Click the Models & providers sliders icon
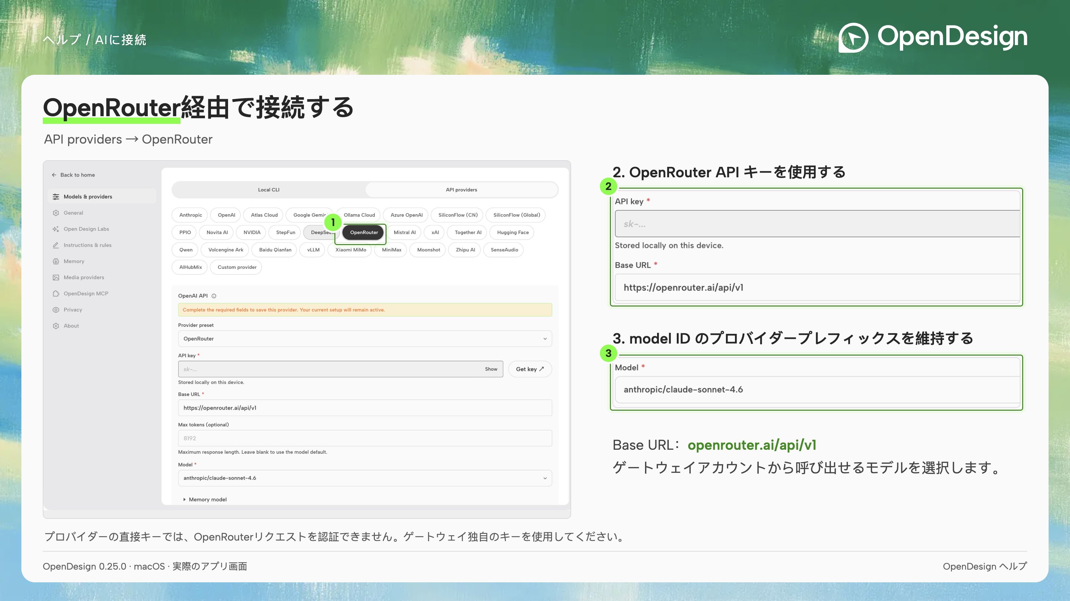 coord(56,197)
